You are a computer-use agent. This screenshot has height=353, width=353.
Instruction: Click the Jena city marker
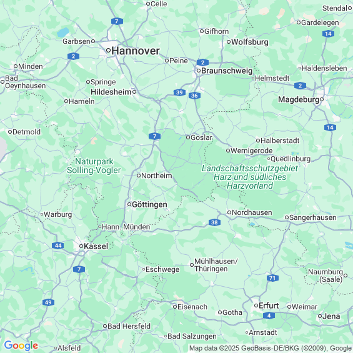320,316
